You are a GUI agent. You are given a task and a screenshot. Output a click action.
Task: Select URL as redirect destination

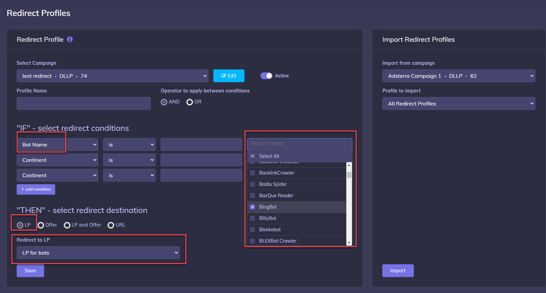111,225
